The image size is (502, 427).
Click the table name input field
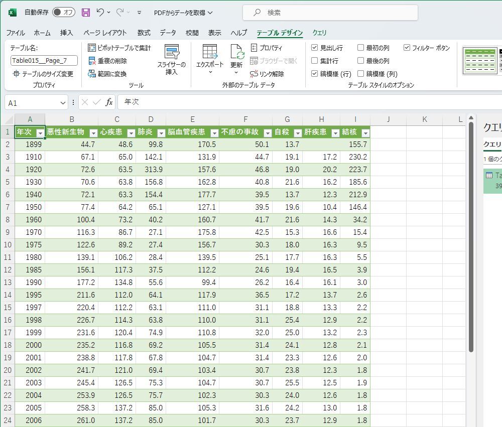tap(44, 61)
